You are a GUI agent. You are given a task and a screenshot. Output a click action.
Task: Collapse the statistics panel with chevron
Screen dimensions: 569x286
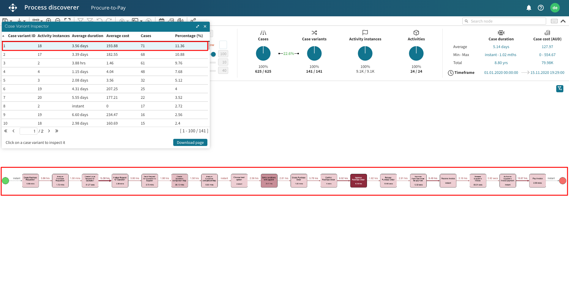tap(563, 21)
